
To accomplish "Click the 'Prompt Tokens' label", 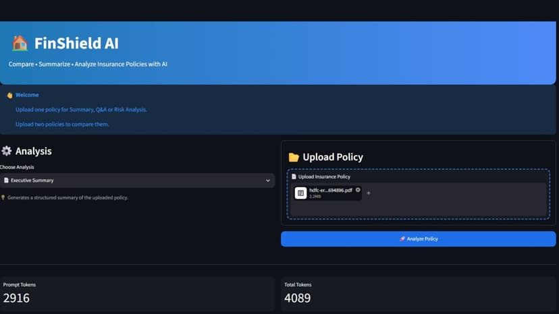I will coord(20,285).
